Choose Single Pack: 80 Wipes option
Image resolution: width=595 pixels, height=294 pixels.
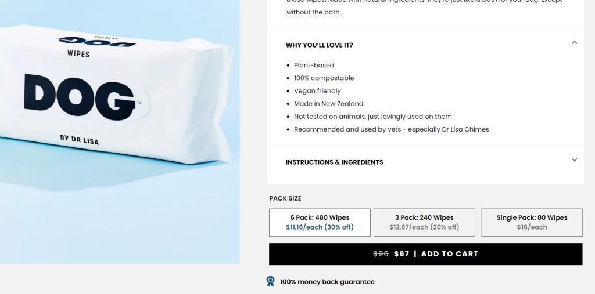tap(532, 223)
